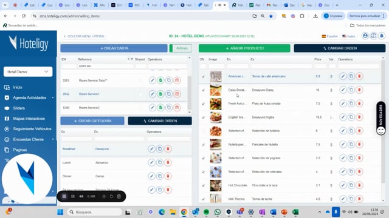Open the Hotel Demo dropdown
Viewport: 389px width, 218px height.
(28, 71)
